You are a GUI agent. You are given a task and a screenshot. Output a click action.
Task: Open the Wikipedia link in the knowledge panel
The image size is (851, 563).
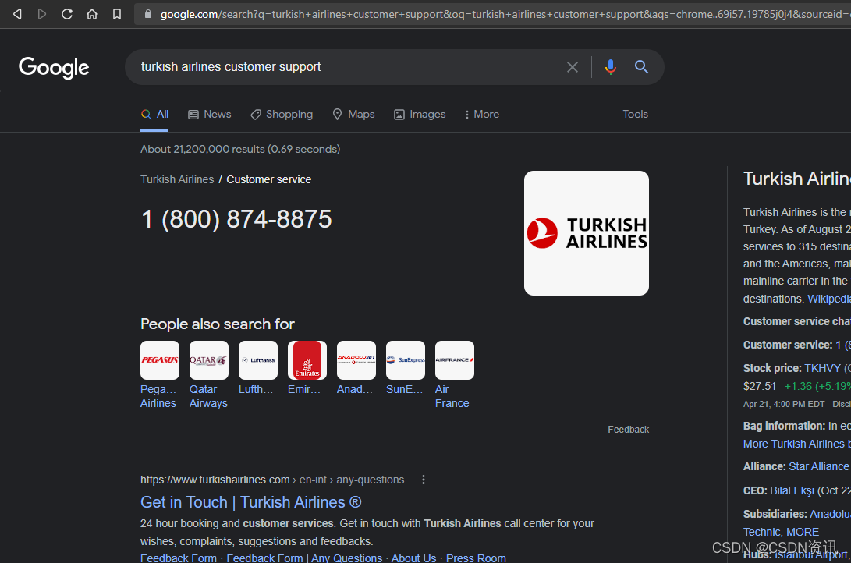point(828,299)
